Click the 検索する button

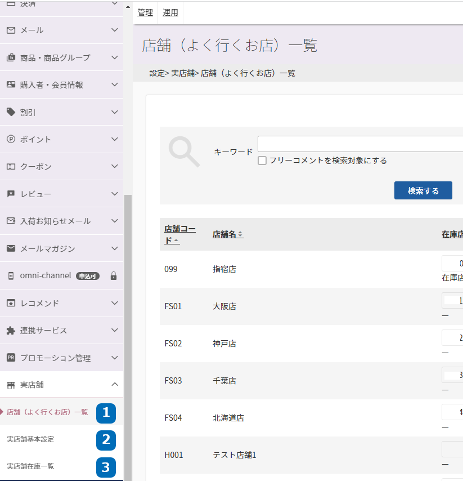(x=423, y=190)
